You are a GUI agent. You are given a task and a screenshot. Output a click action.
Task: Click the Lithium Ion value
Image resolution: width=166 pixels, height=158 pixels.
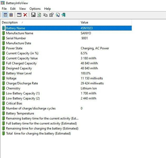(89, 88)
